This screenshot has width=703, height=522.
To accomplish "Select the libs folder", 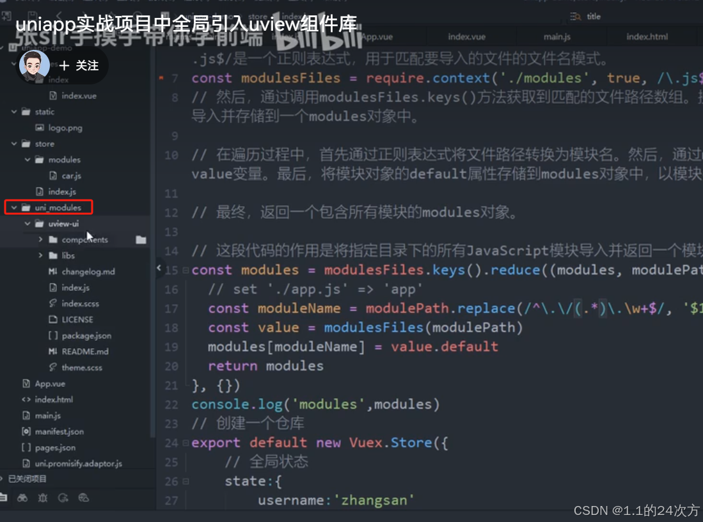I will [x=68, y=256].
